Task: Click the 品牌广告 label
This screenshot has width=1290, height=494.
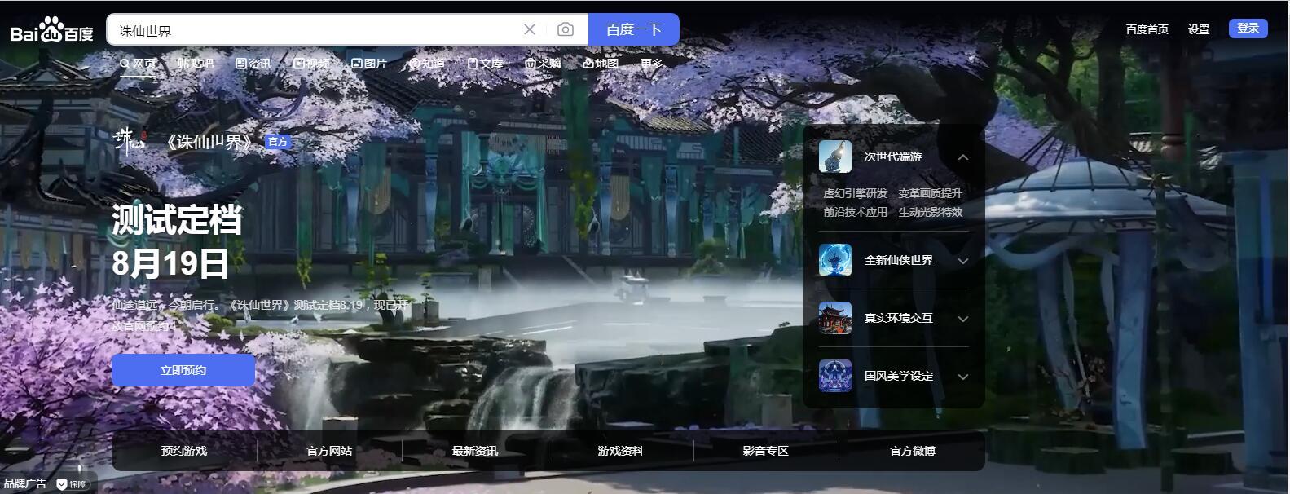Action: point(25,484)
